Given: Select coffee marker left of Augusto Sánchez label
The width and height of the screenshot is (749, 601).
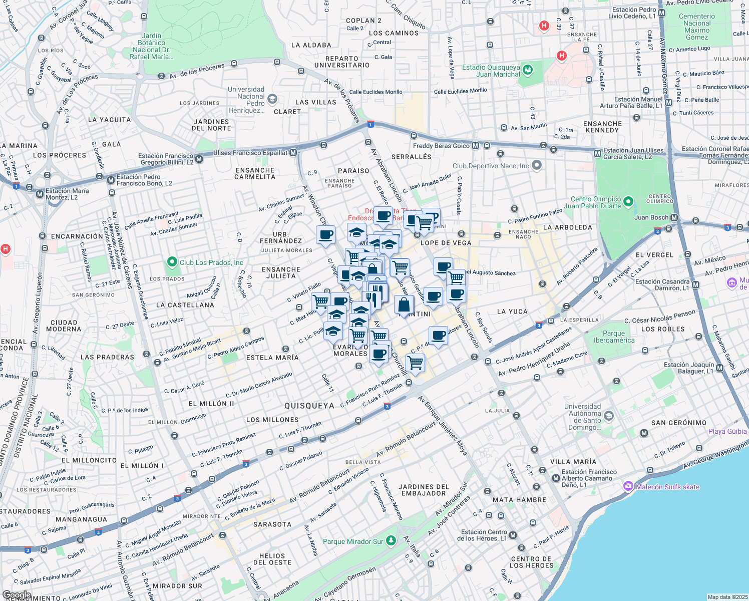Looking at the screenshot, I should coord(443,267).
